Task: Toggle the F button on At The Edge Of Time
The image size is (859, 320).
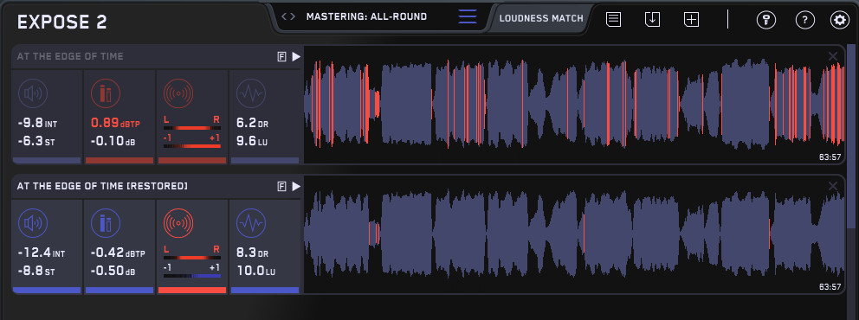Action: tap(281, 57)
